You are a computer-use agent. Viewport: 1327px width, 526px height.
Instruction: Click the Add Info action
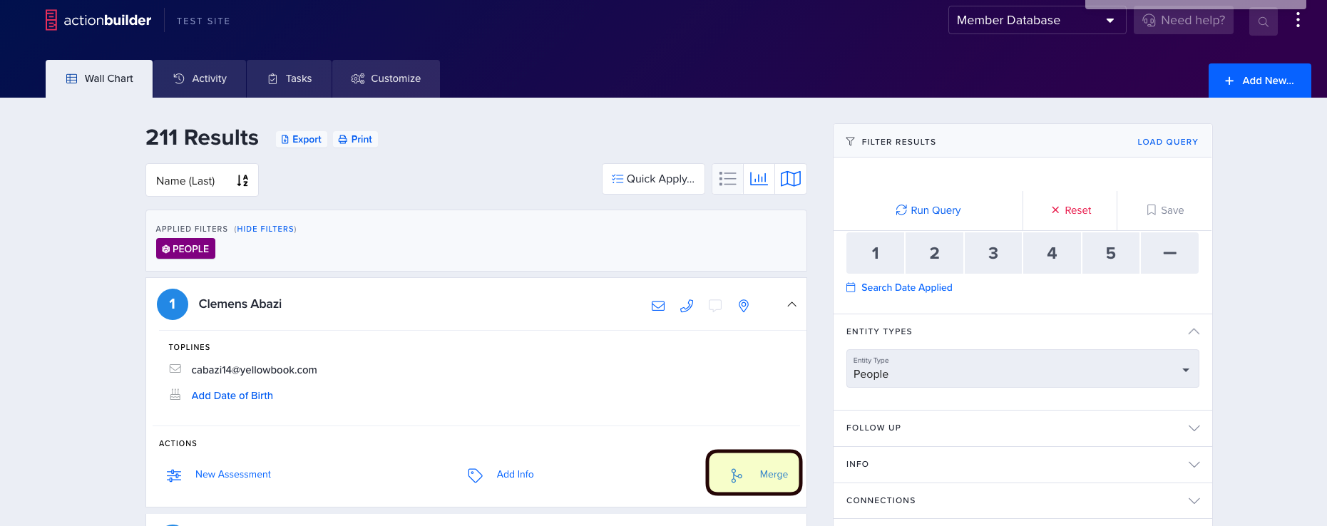[x=515, y=474]
